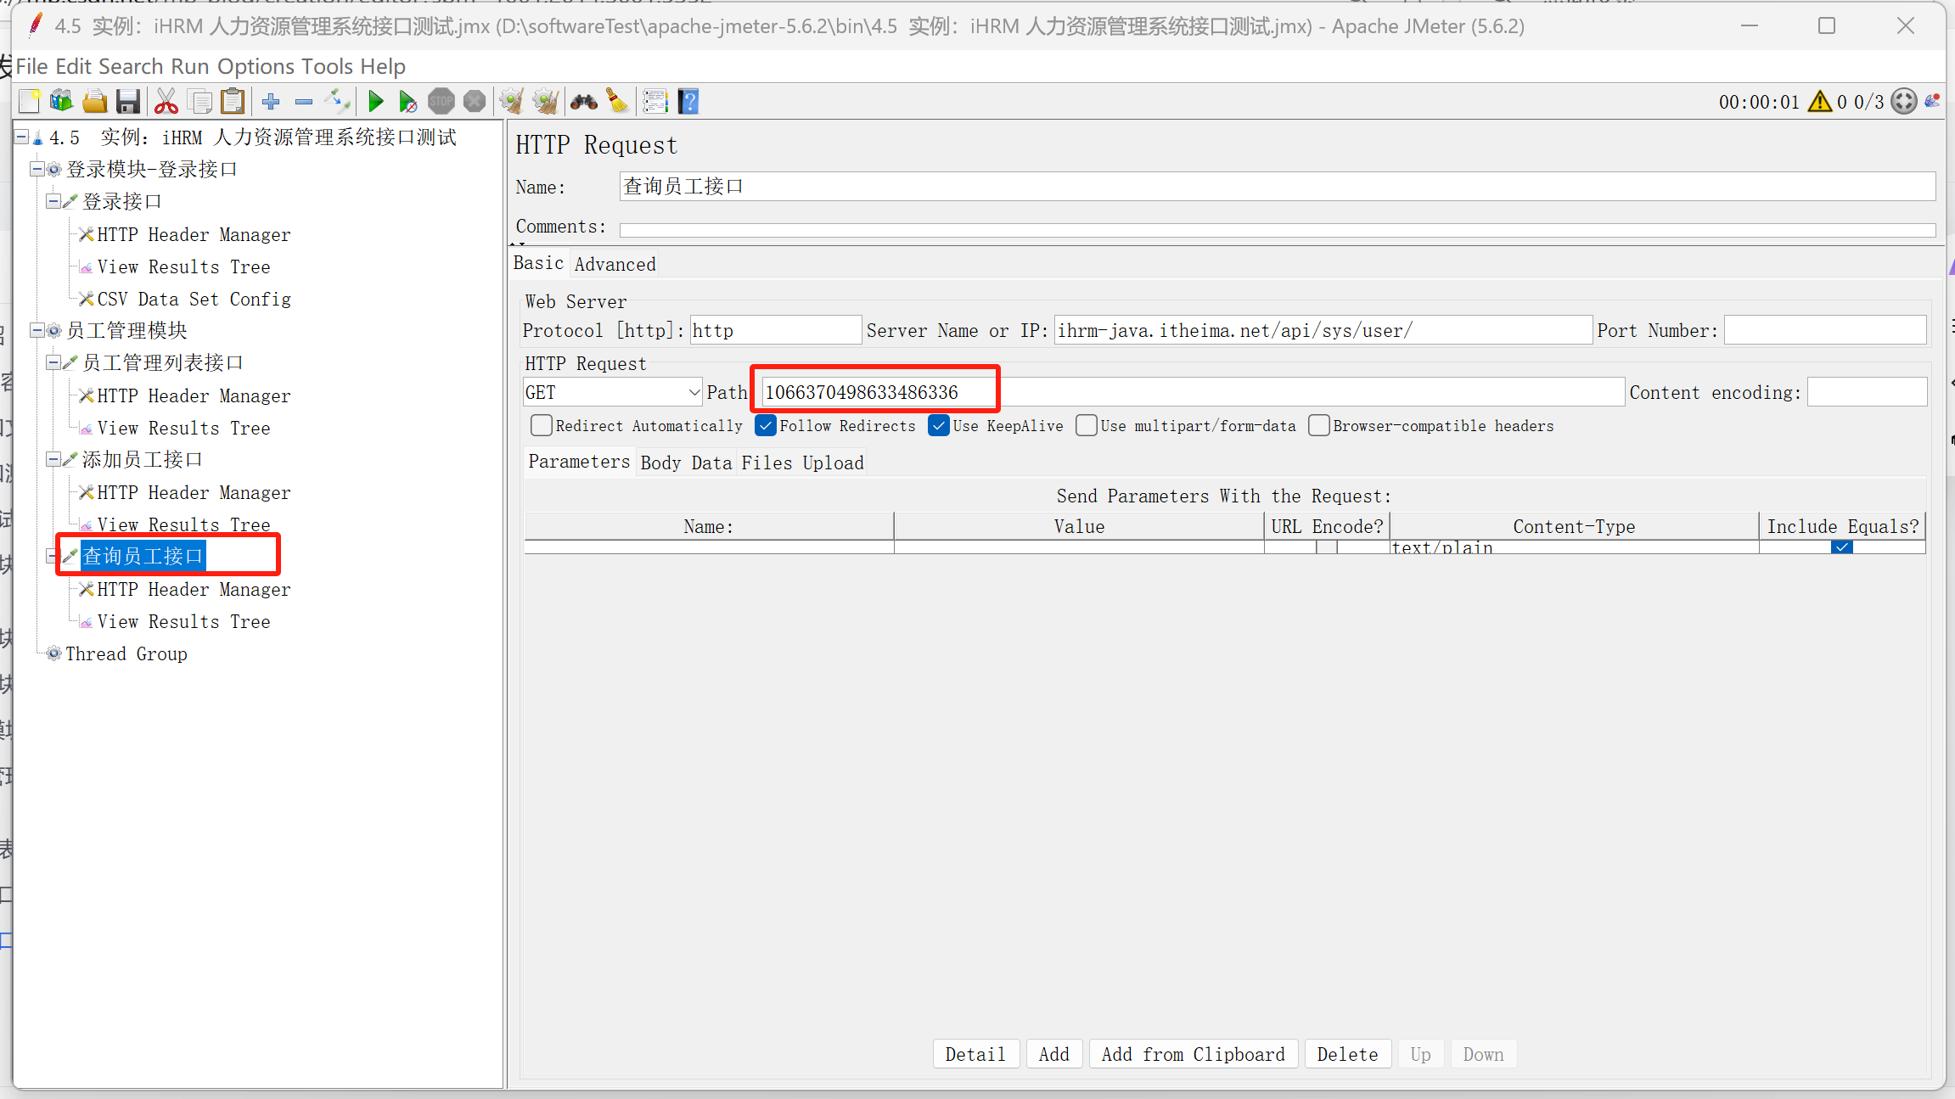The image size is (1955, 1099).
Task: Click the Start (green play) toolbar icon
Action: pyautogui.click(x=375, y=102)
